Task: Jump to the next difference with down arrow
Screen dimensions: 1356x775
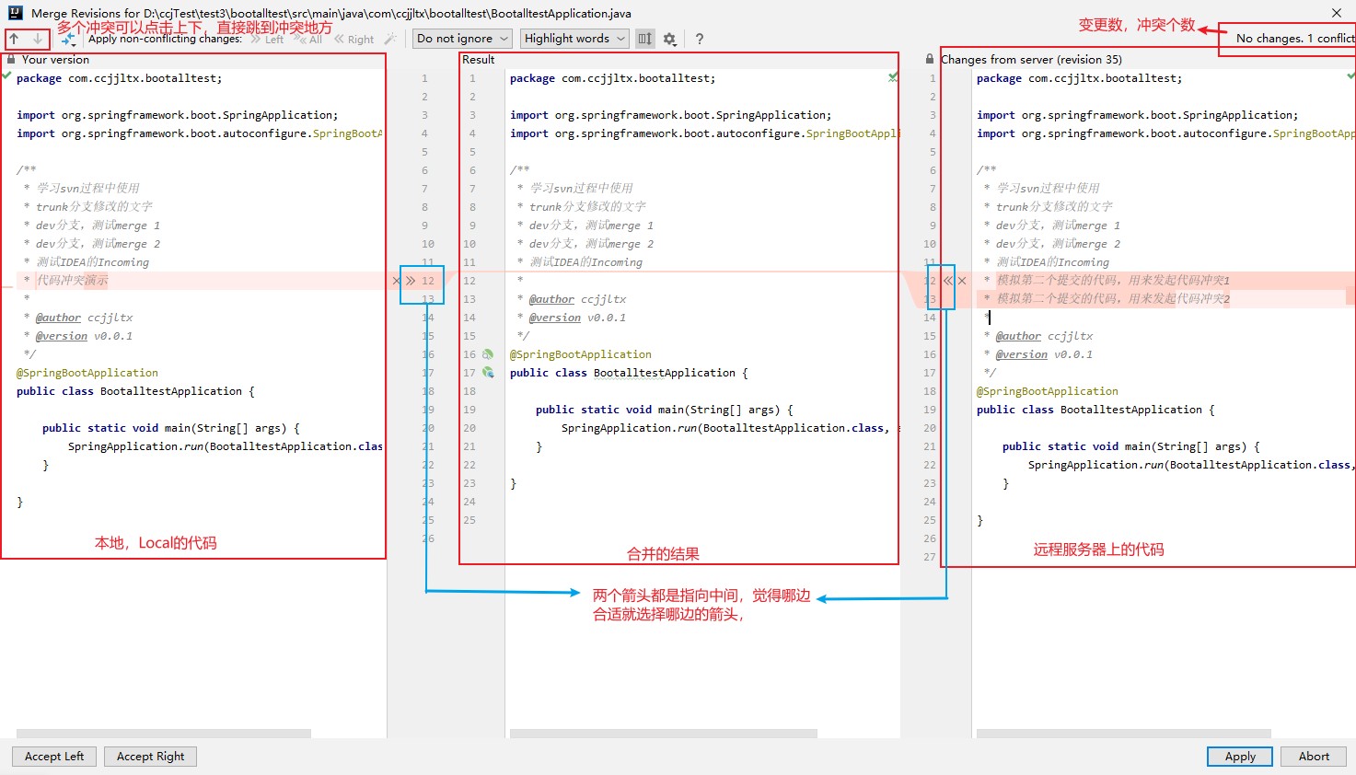Action: 37,39
